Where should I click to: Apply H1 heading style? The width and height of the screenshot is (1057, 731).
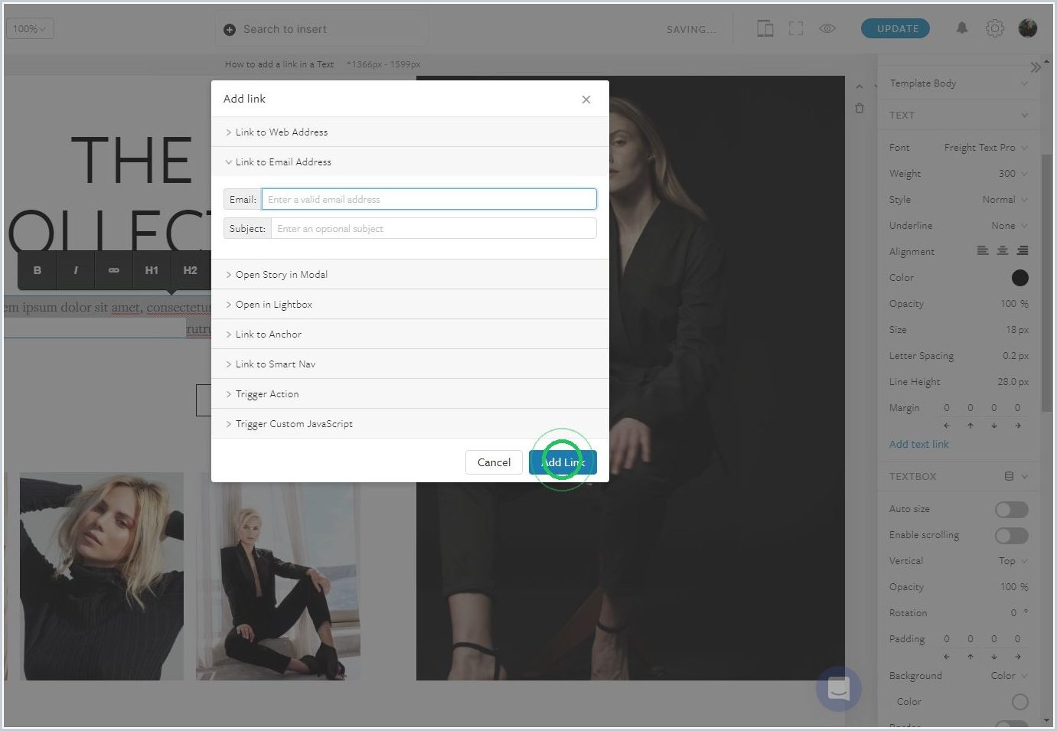pyautogui.click(x=152, y=270)
